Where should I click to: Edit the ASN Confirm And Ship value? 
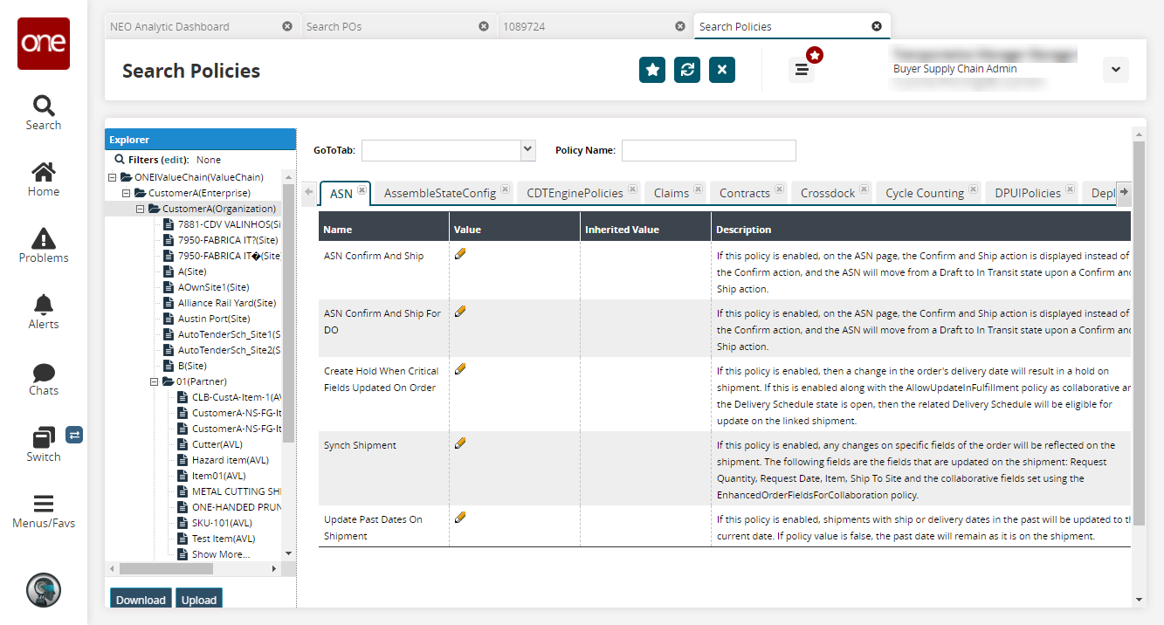point(460,254)
